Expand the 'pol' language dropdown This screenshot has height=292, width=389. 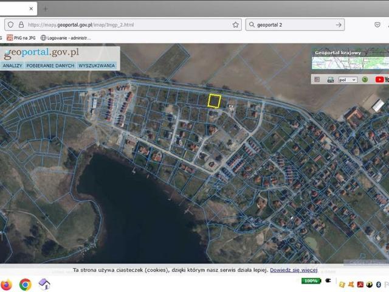click(348, 79)
